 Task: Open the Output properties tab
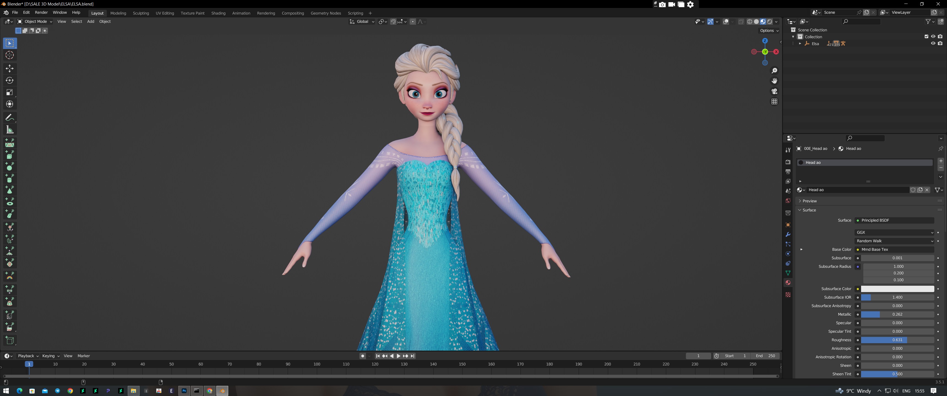(788, 172)
